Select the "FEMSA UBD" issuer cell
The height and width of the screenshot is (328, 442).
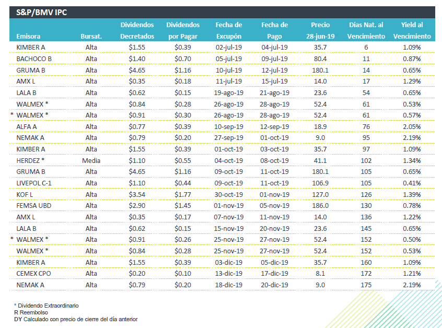click(34, 206)
